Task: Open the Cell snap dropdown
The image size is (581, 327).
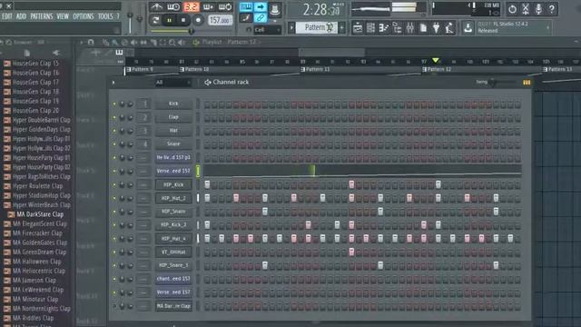Action: (x=268, y=30)
